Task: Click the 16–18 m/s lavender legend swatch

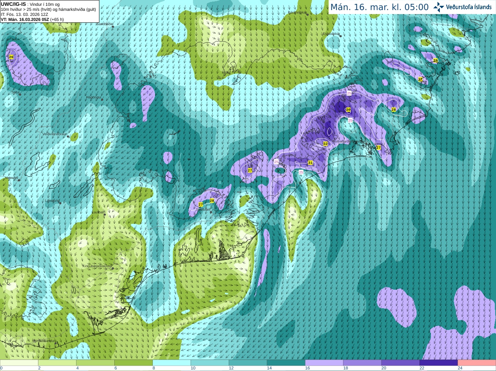Action: [x=324, y=363]
